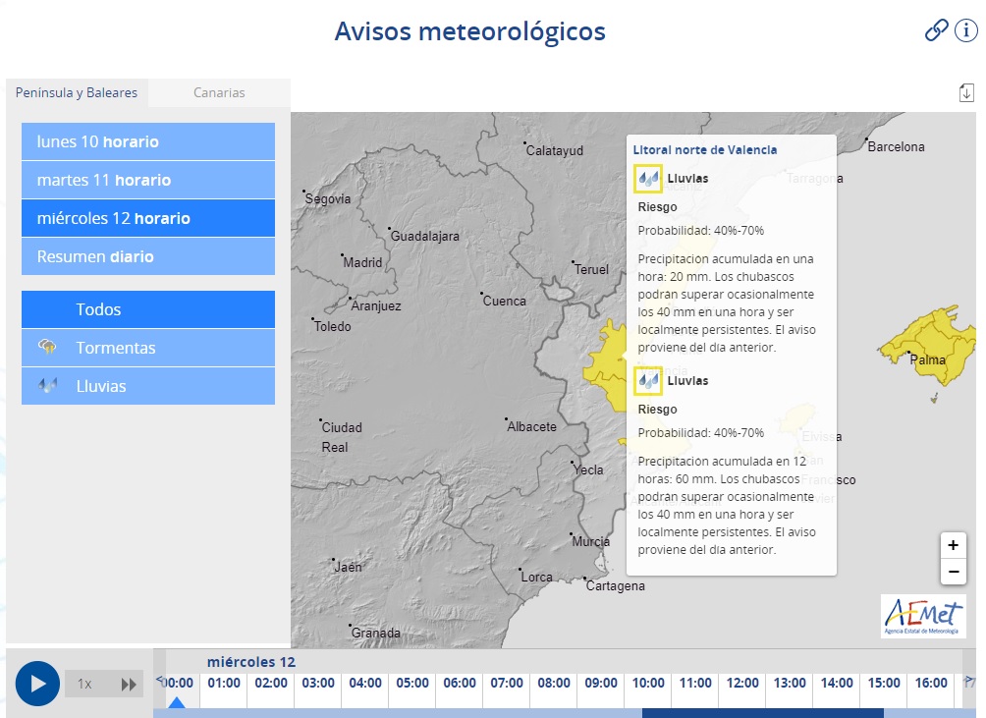Screen dimensions: 986x718
Task: Zoom out of the map
Action: tap(953, 572)
